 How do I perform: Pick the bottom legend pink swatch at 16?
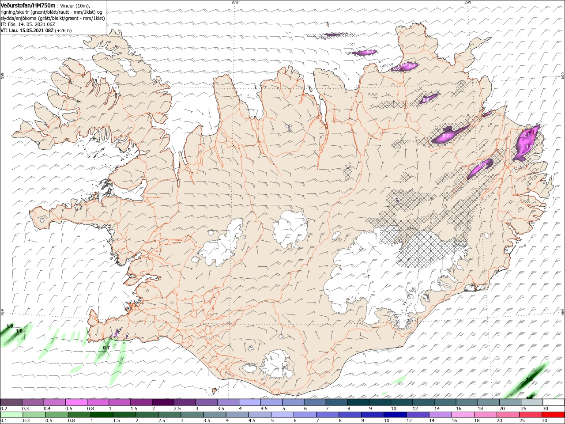click(x=463, y=415)
